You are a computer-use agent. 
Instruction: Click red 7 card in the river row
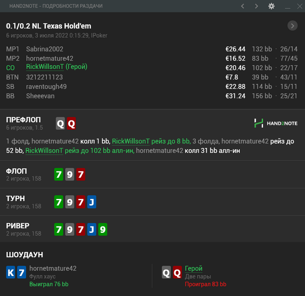pyautogui.click(x=81, y=229)
